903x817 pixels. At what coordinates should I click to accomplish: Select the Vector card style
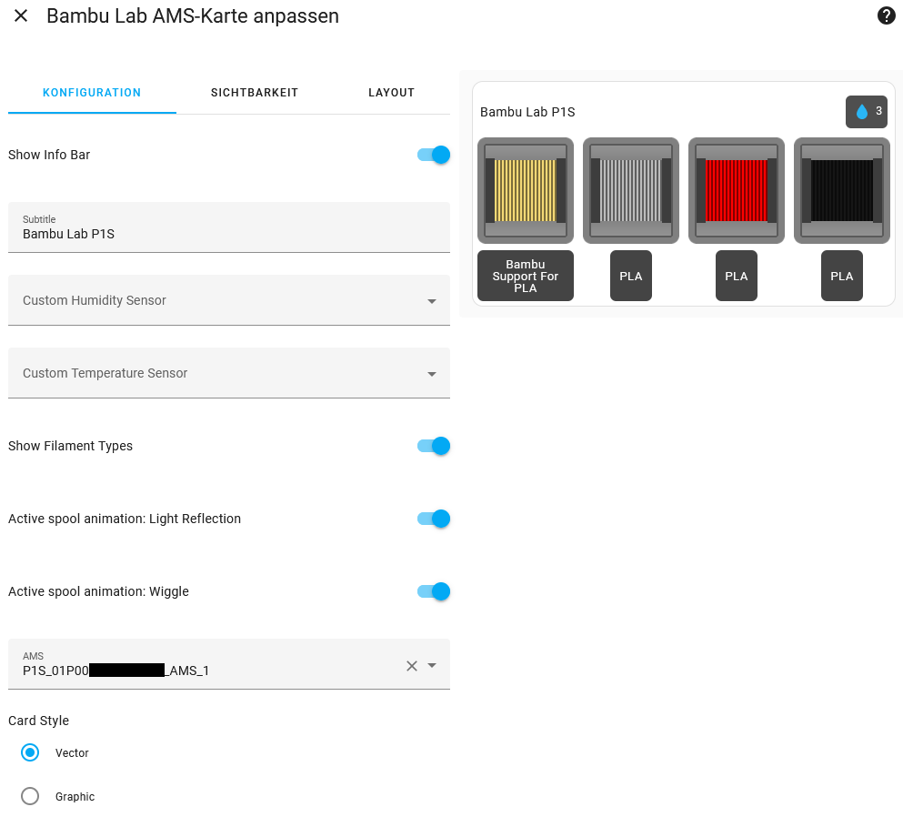pyautogui.click(x=30, y=752)
